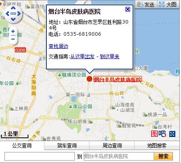
Task: Switch to the 周边查询 tab
Action: (112, 146)
